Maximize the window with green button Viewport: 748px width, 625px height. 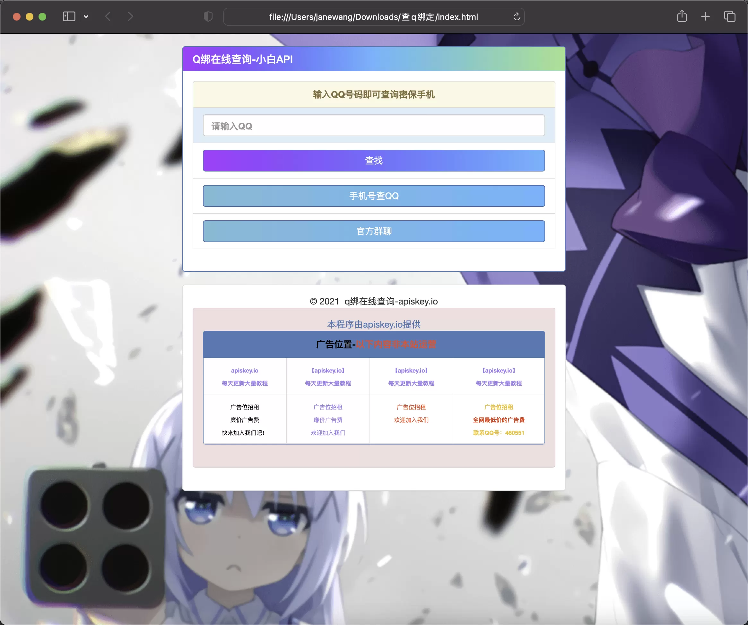(42, 16)
